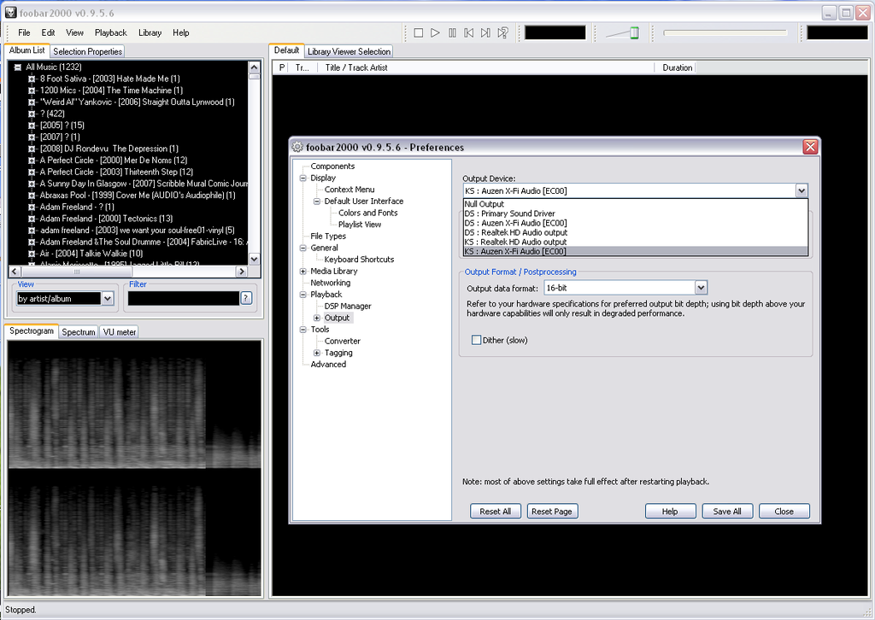Click the Save All button
The height and width of the screenshot is (620, 875).
click(x=727, y=512)
